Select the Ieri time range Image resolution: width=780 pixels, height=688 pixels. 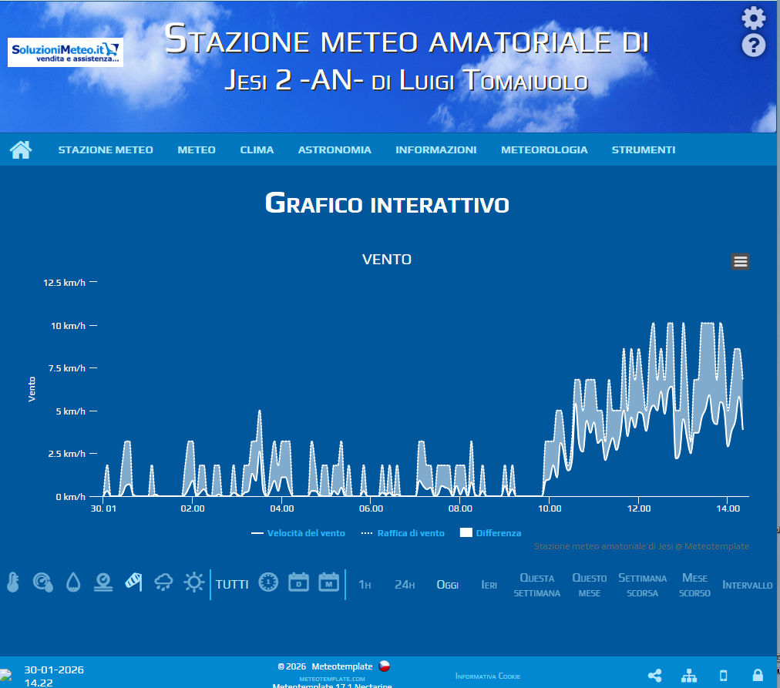(489, 585)
